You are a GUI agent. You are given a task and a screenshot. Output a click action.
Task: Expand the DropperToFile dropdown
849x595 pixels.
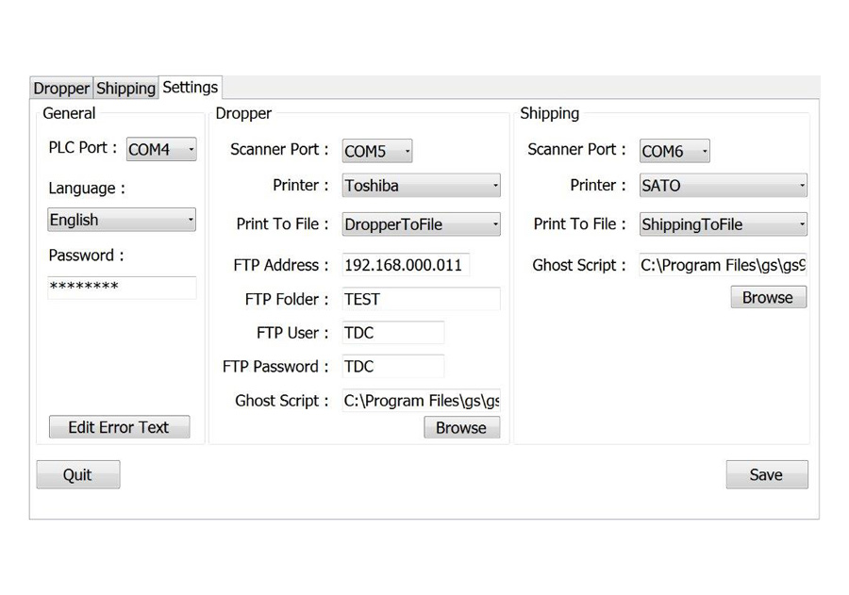(x=421, y=224)
